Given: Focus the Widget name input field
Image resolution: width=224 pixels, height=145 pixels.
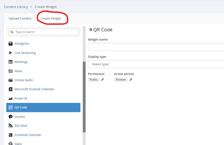Looking at the screenshot, I should (x=156, y=47).
